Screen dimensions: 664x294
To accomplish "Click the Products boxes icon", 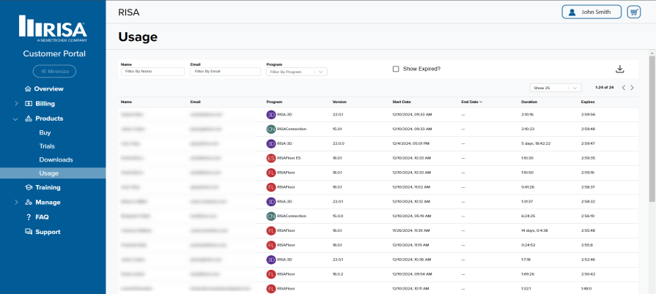I will (29, 118).
